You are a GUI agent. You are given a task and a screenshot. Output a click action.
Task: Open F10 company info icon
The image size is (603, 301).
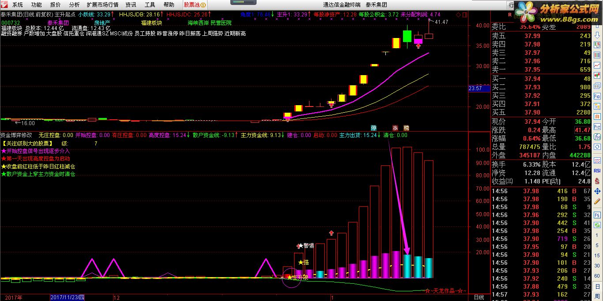597,95
